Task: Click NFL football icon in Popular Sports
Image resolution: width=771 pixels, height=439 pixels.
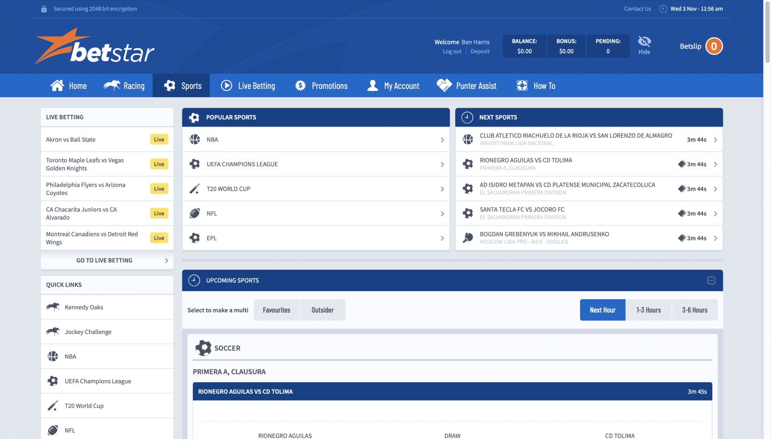Action: [x=195, y=213]
